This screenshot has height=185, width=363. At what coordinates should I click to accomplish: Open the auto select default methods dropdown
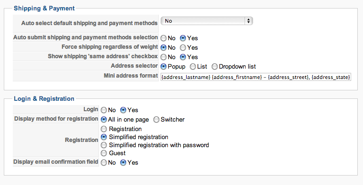click(x=207, y=21)
